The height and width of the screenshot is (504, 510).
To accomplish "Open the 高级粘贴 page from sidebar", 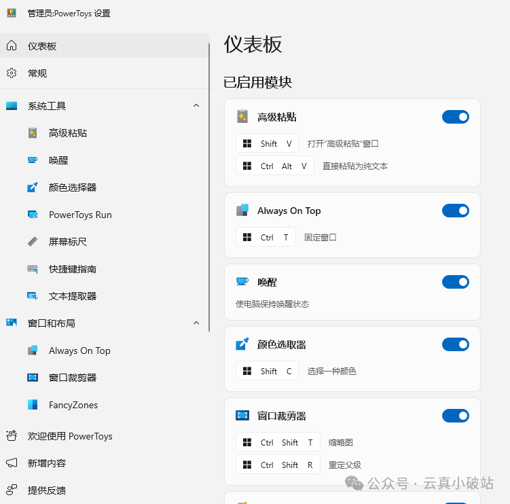I will (x=105, y=133).
